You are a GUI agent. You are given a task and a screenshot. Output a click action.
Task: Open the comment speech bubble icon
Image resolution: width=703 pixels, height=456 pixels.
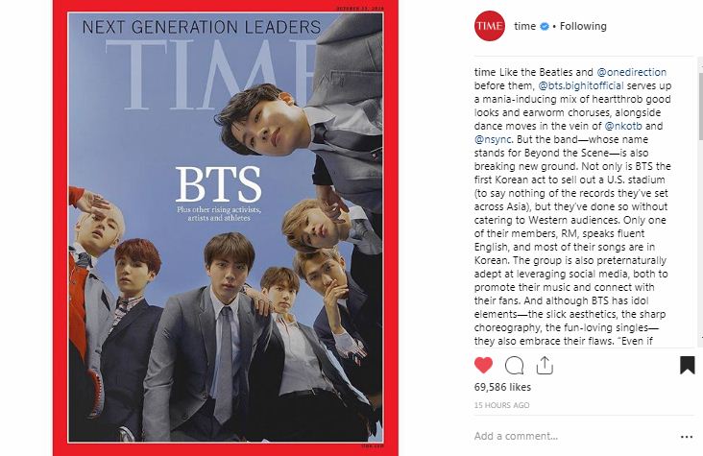pyautogui.click(x=514, y=366)
